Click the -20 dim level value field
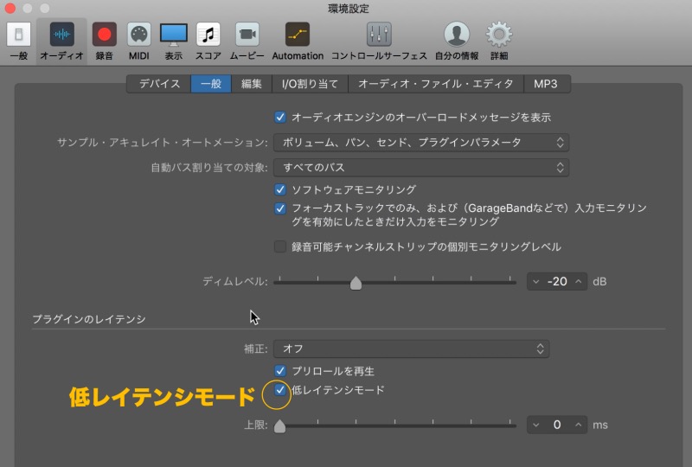 pyautogui.click(x=557, y=282)
